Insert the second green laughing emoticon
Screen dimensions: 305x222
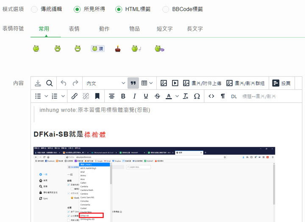tap(57, 49)
